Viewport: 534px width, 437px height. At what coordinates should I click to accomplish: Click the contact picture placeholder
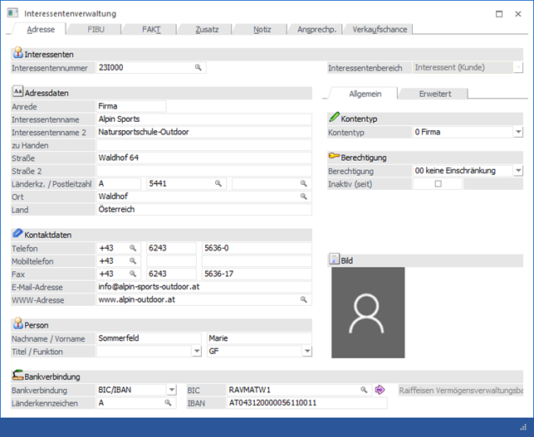pos(368,313)
